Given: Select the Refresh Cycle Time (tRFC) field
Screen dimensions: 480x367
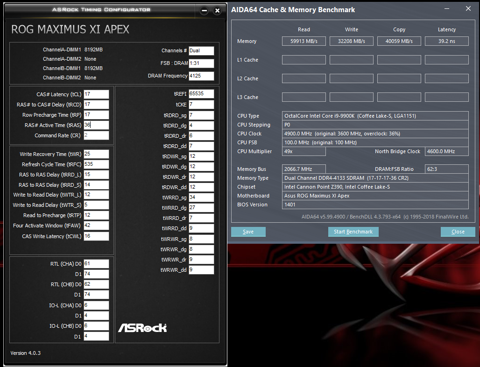Looking at the screenshot, I should pos(96,164).
